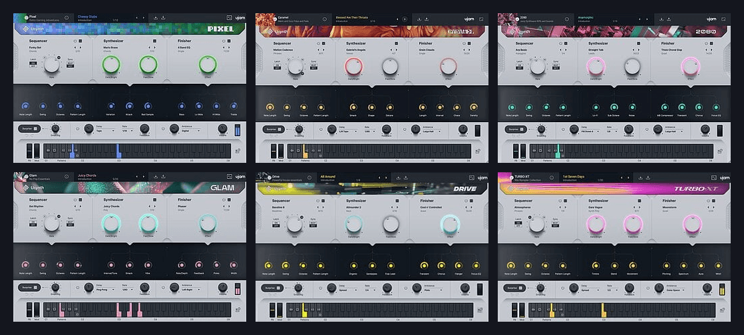
Task: Click the load preset icon in Caramel header
Action: (x=419, y=19)
